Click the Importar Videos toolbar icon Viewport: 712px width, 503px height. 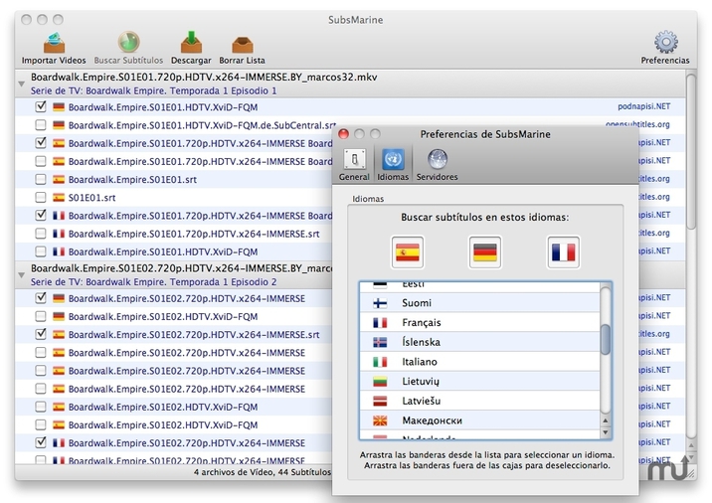tap(54, 42)
